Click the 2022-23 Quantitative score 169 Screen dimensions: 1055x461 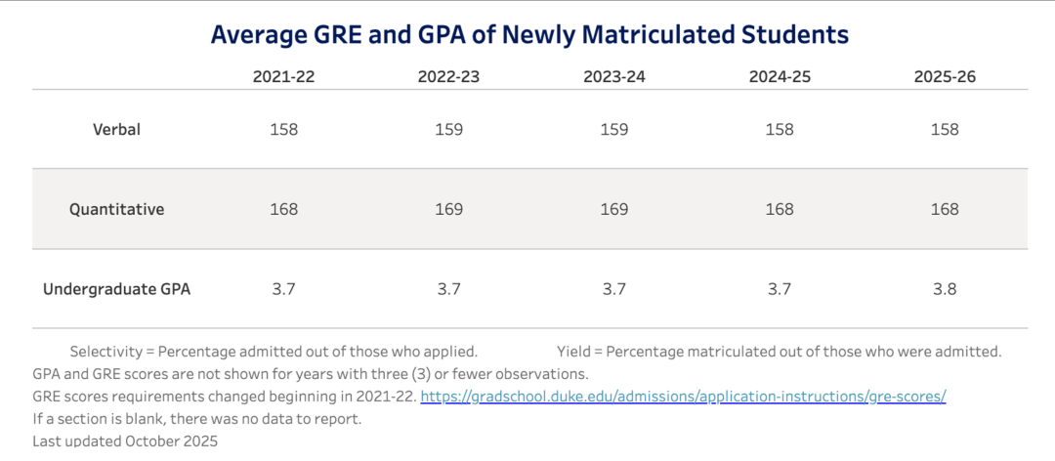448,209
